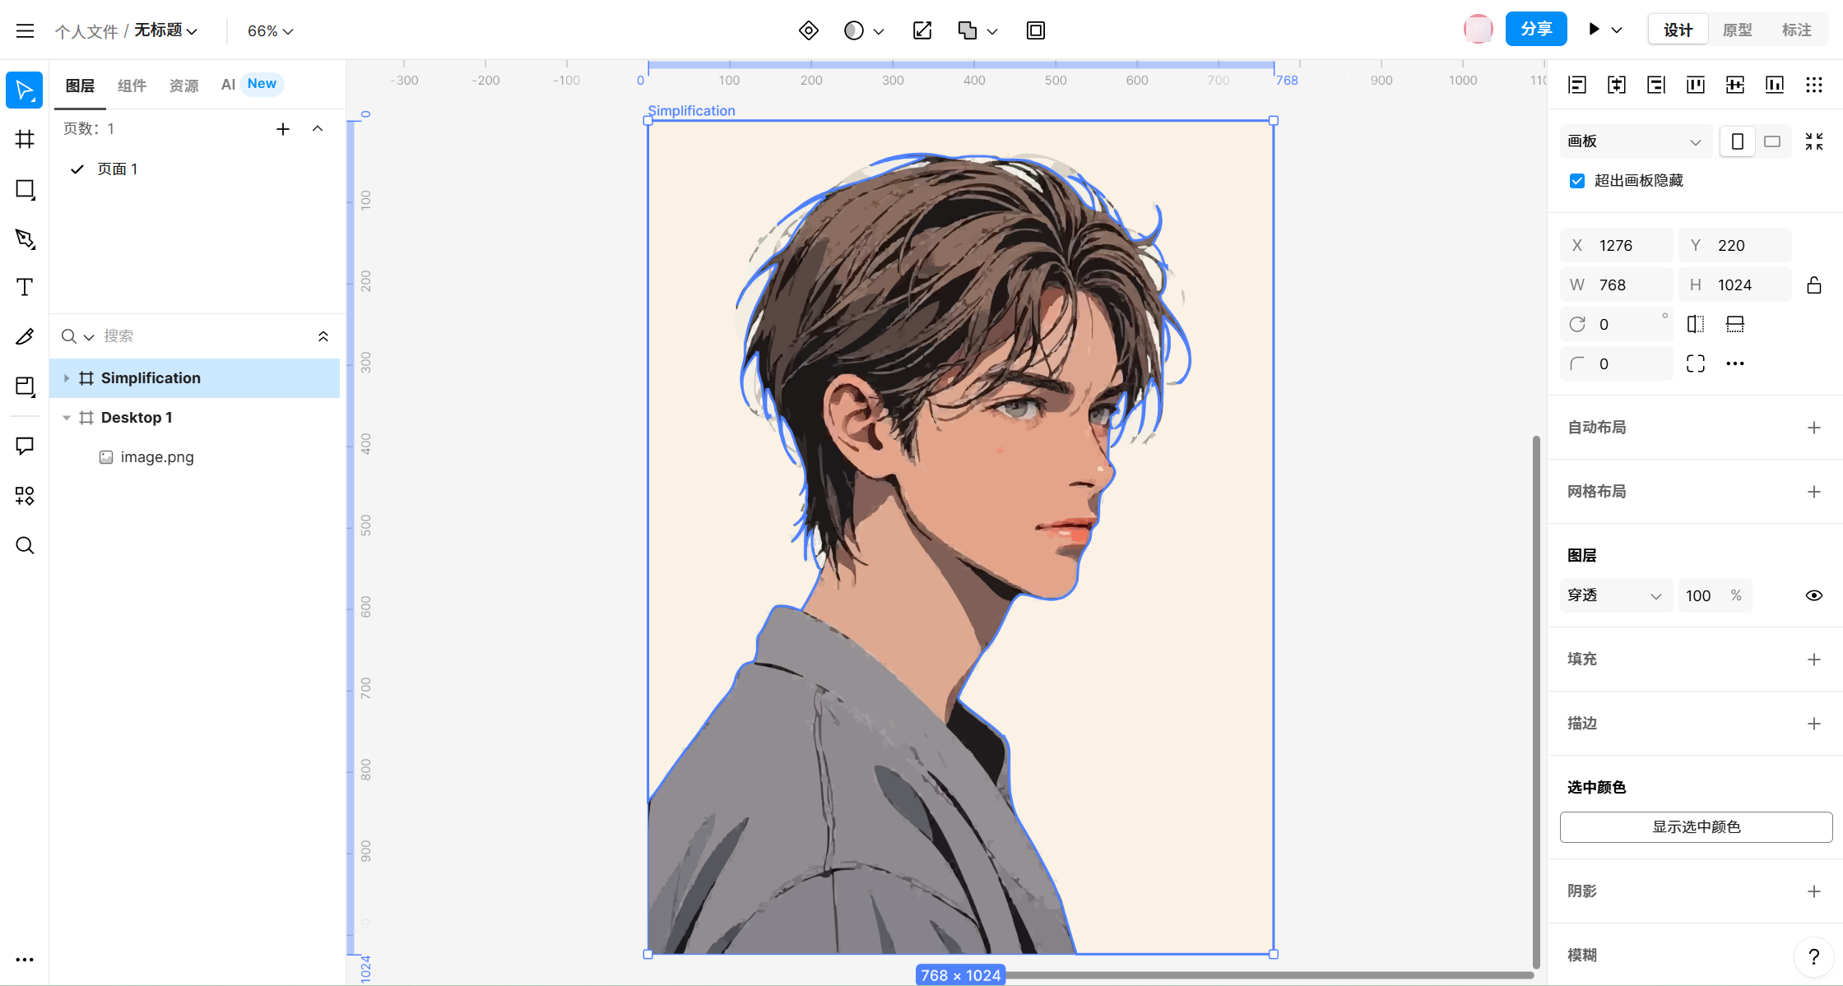The width and height of the screenshot is (1843, 986).
Task: Switch to the 资源 assets tab
Action: click(x=183, y=86)
